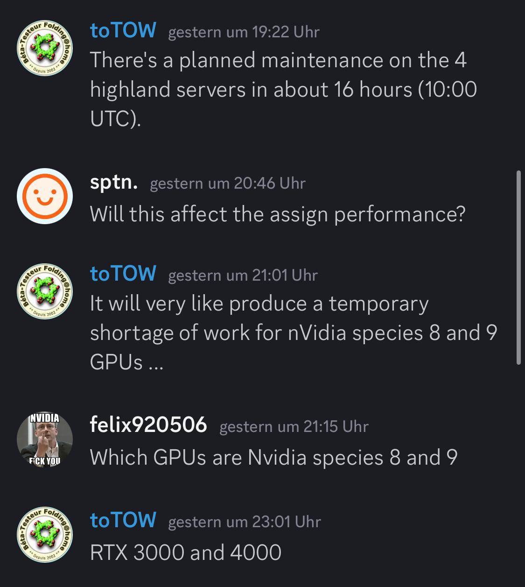Tap sptn.'s orange smiley avatar
This screenshot has height=587, width=525.
45,196
